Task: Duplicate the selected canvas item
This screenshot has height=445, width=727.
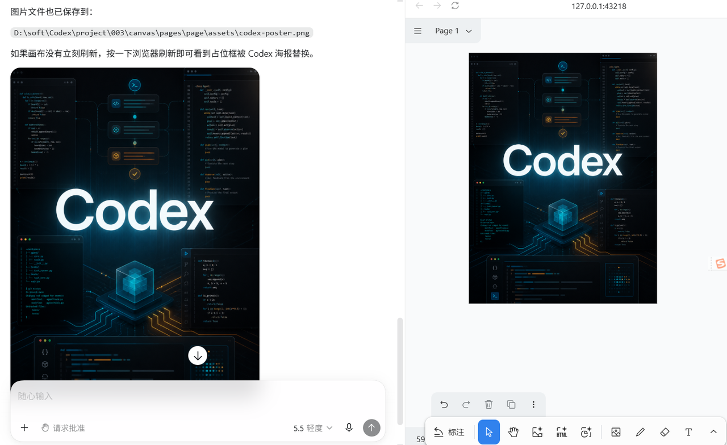Action: point(511,405)
